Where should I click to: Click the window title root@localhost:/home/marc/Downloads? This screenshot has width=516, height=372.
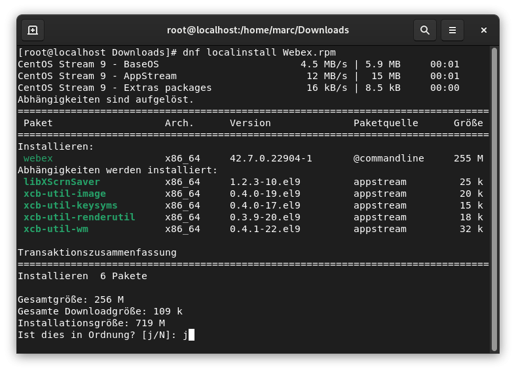[257, 30]
